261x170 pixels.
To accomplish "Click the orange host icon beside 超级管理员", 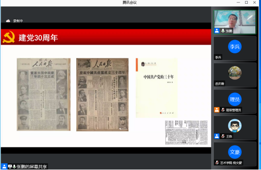I will 217,110.
